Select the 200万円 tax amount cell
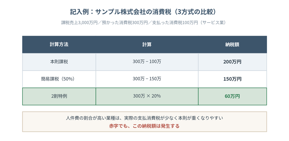This screenshot has width=289, height=141. tap(232, 62)
